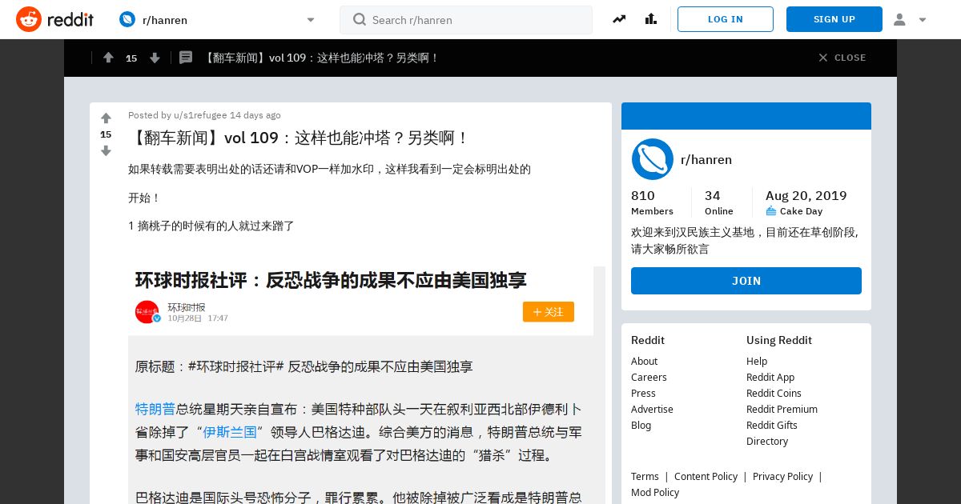Open the Reddit Gifts link
The width and height of the screenshot is (961, 504).
pos(772,425)
